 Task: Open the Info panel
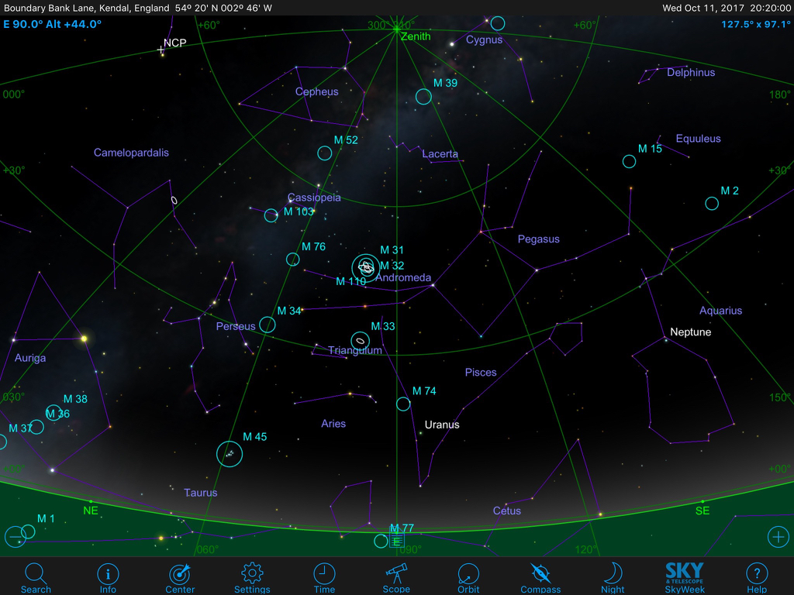tap(108, 577)
